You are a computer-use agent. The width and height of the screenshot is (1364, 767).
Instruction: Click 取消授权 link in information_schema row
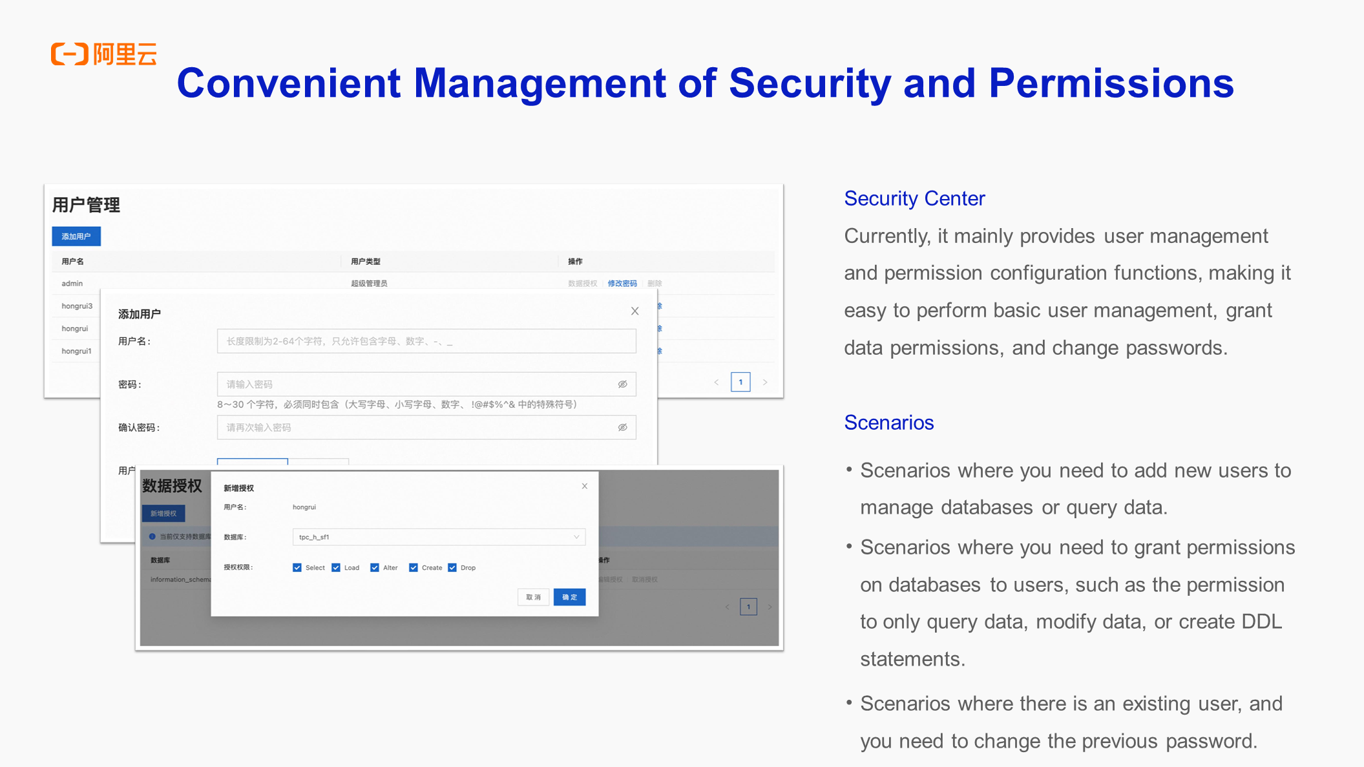click(x=645, y=580)
